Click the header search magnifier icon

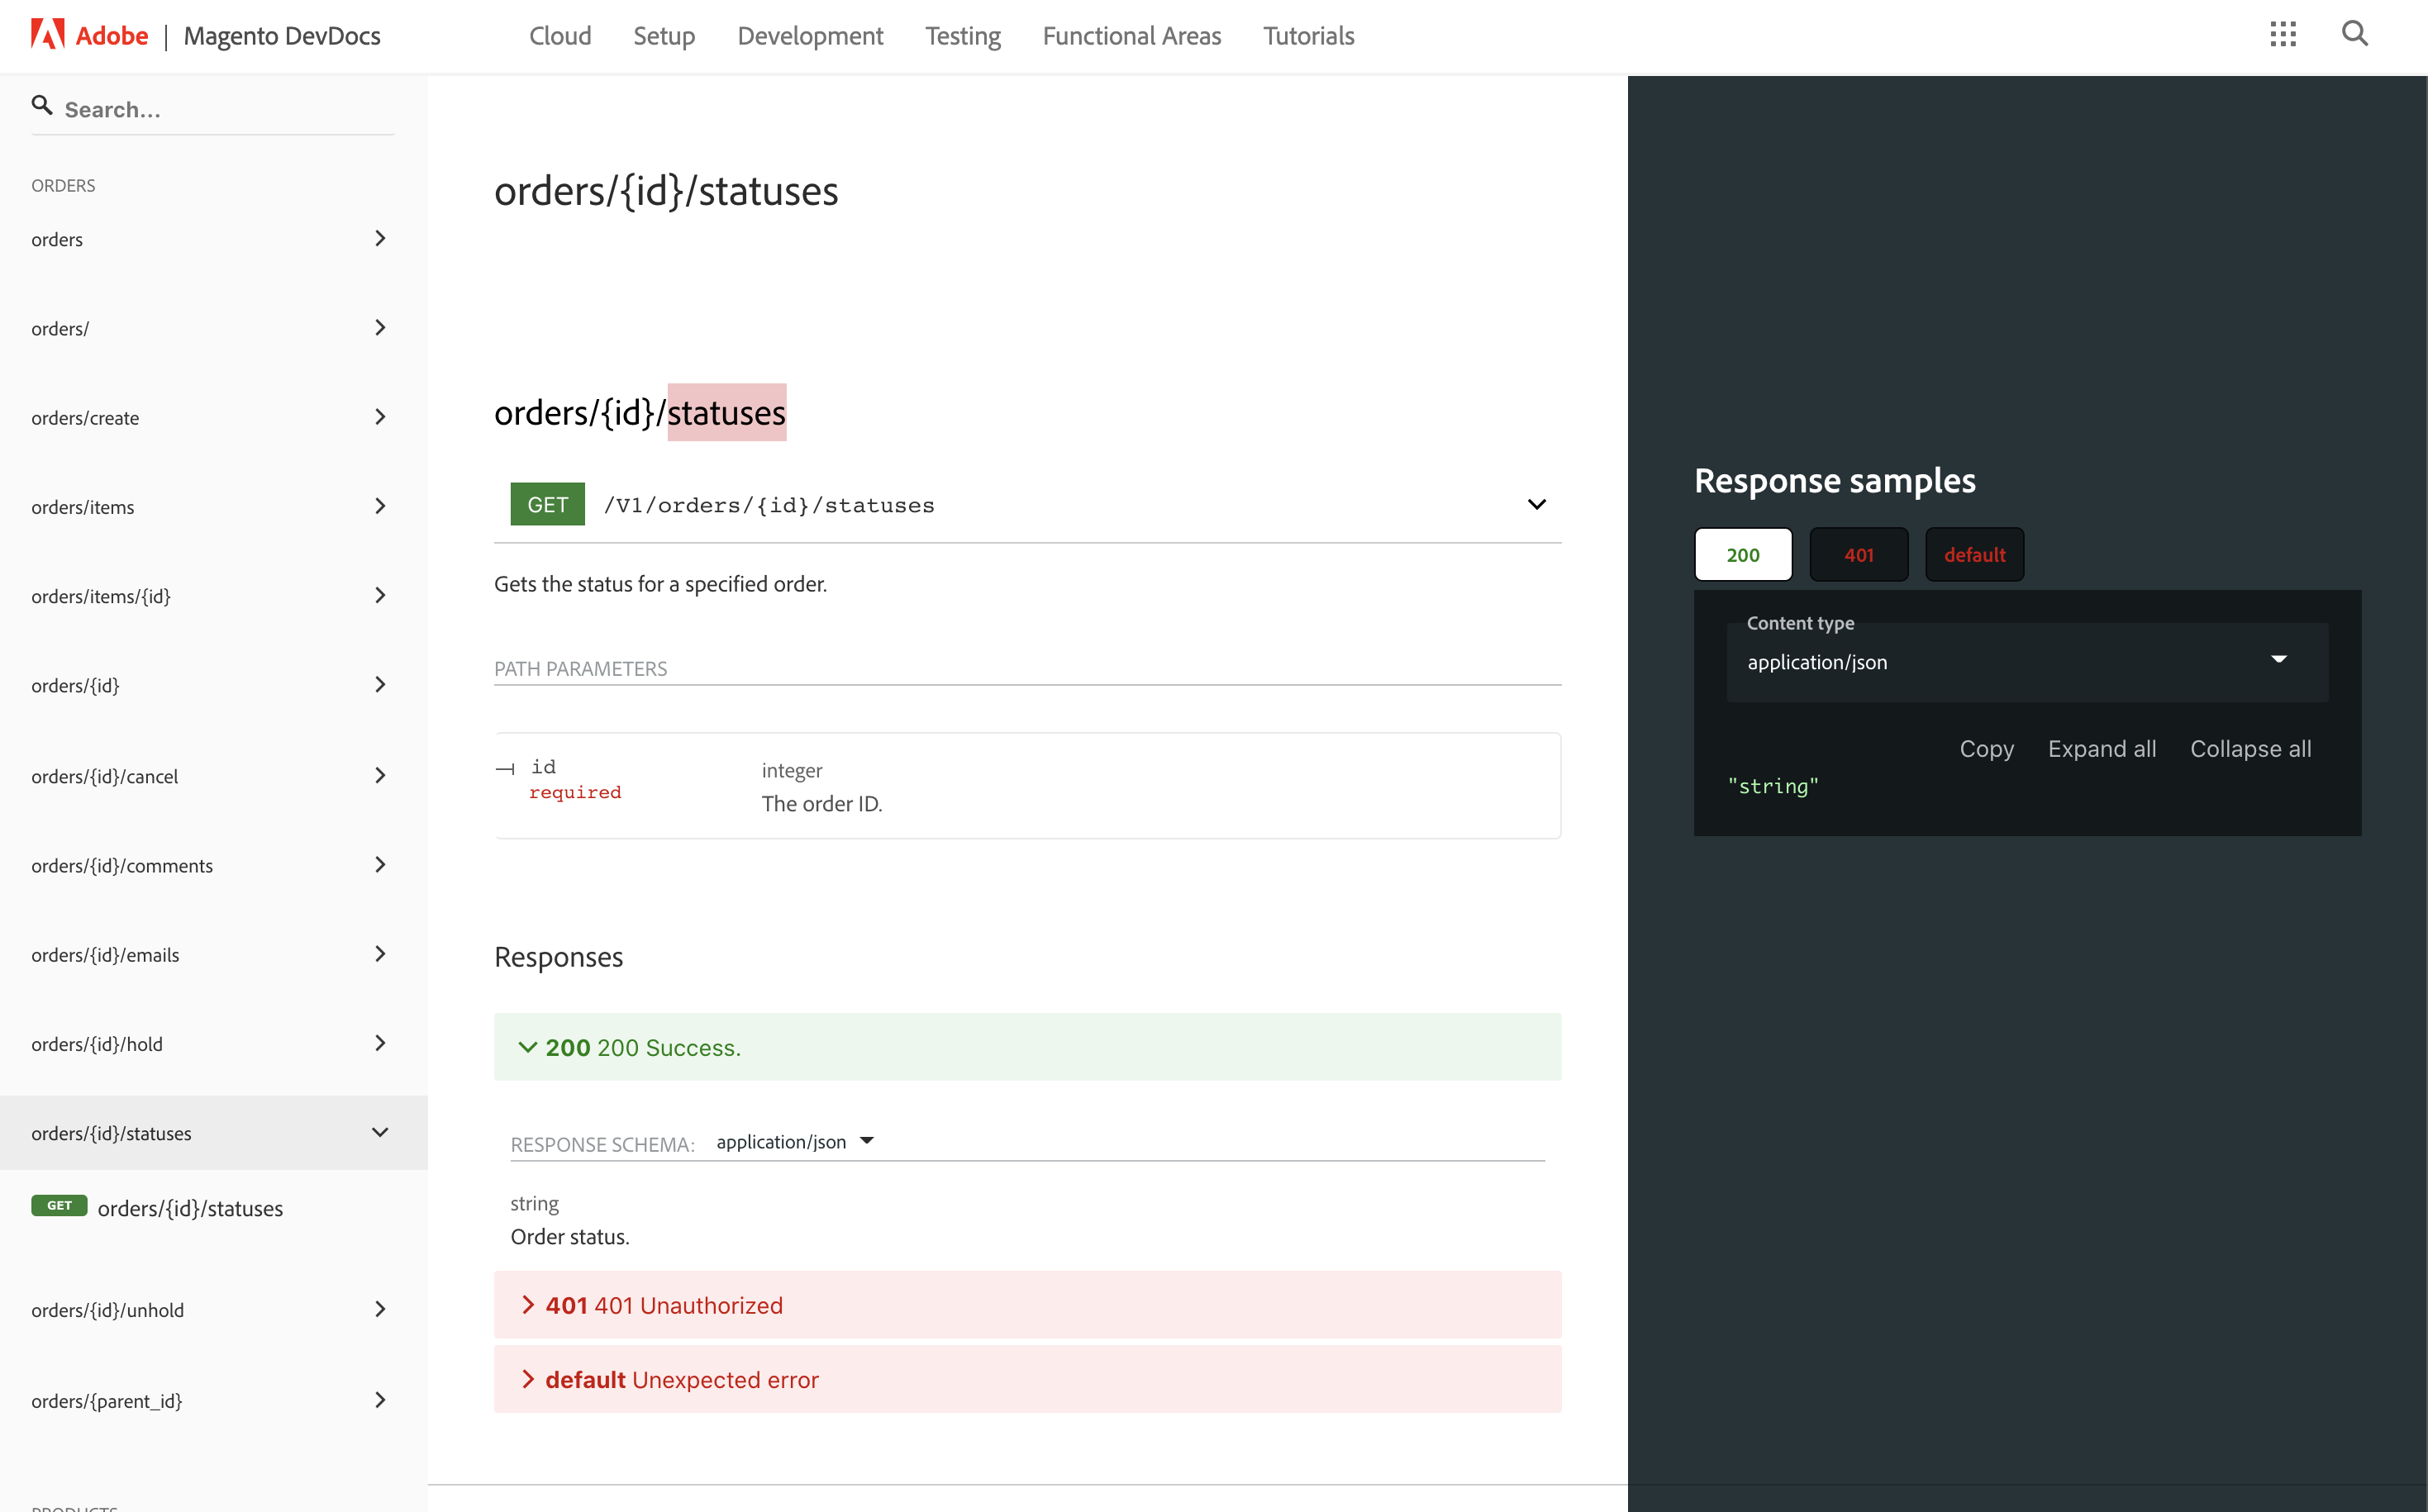tap(2355, 34)
